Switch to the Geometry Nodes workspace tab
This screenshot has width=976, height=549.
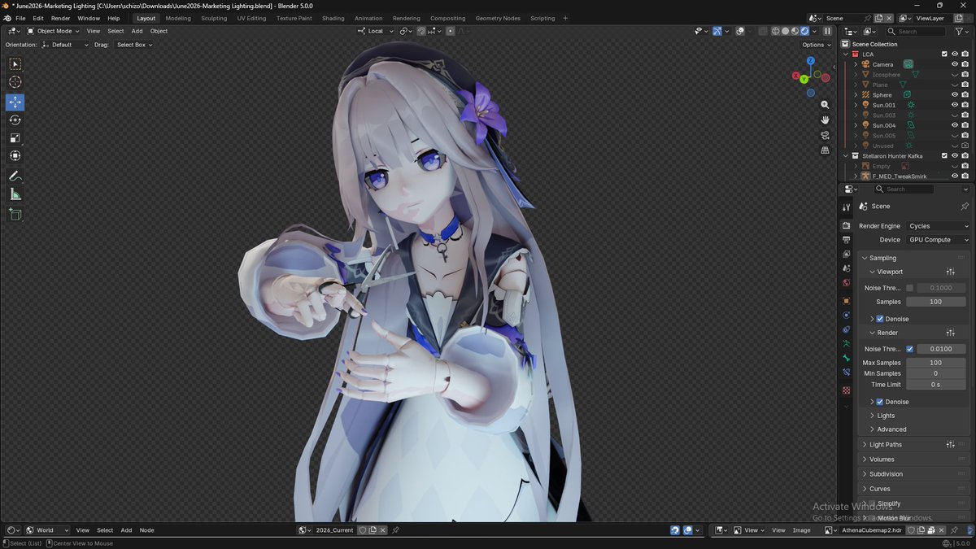click(498, 18)
